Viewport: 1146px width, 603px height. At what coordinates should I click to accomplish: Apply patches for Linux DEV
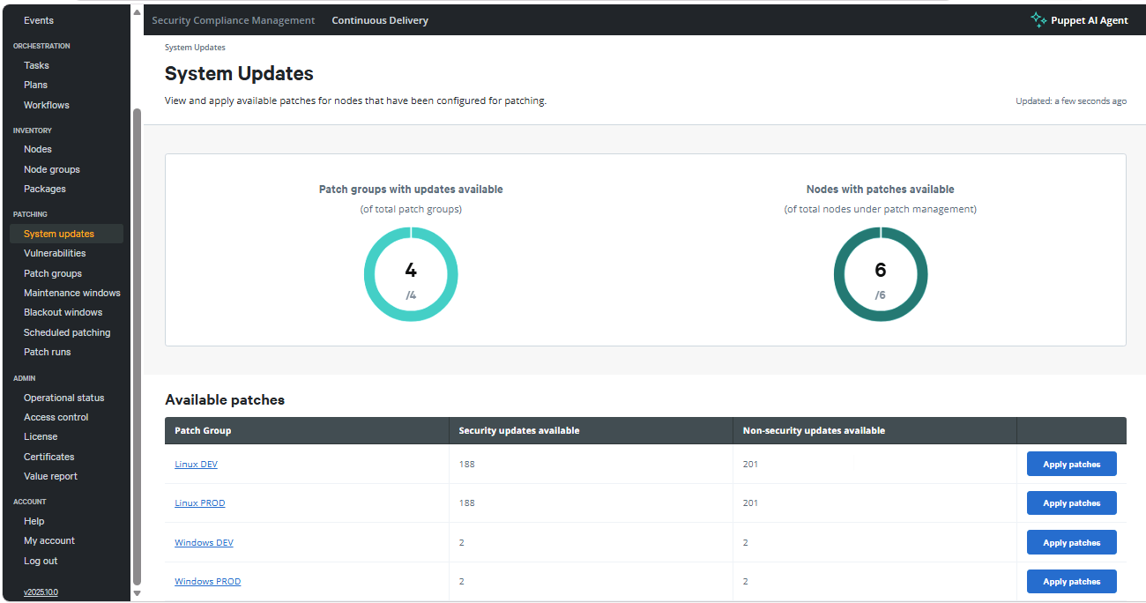pos(1071,465)
